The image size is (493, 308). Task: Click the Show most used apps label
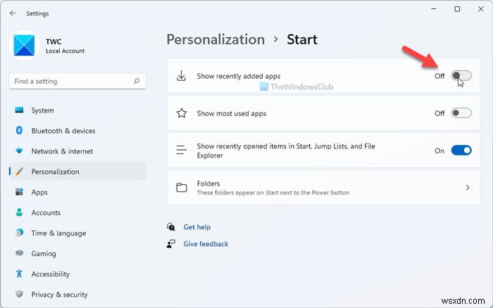232,113
